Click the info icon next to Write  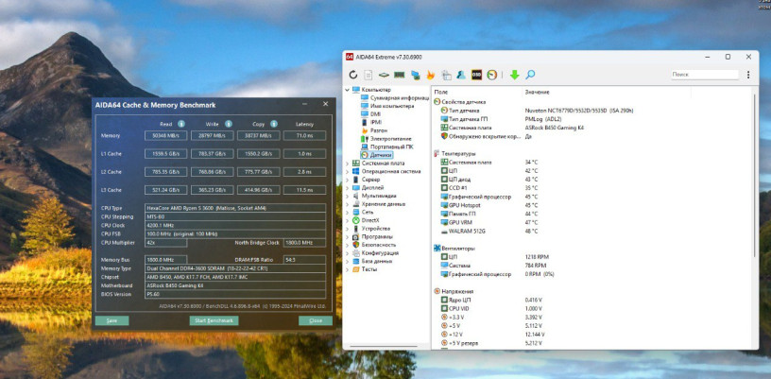pyautogui.click(x=228, y=124)
